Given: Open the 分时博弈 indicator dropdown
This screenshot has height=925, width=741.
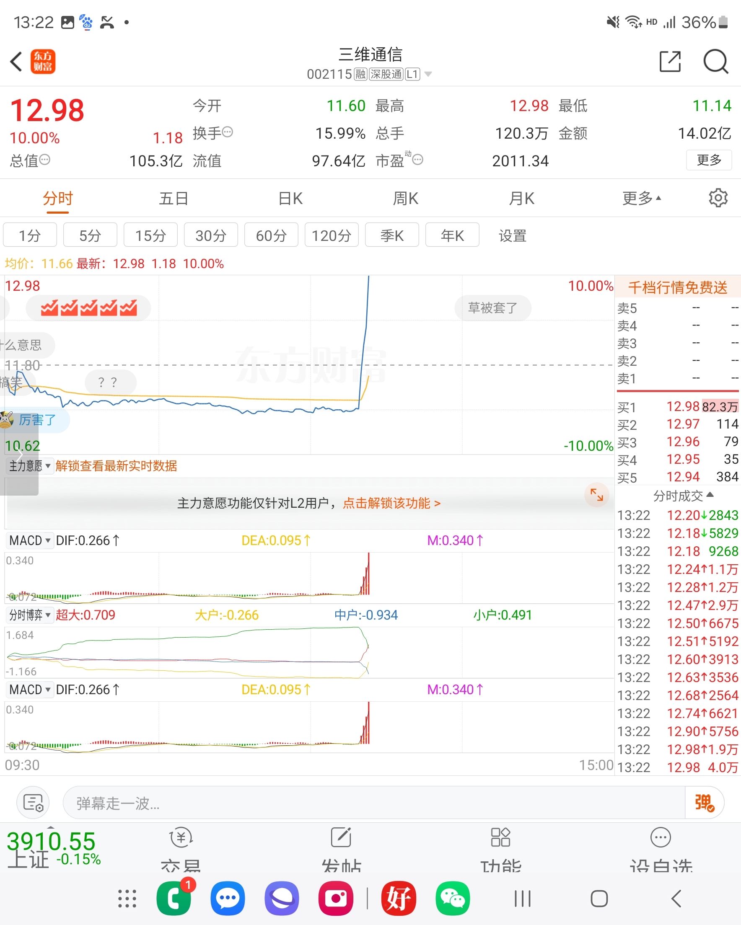Looking at the screenshot, I should 30,615.
